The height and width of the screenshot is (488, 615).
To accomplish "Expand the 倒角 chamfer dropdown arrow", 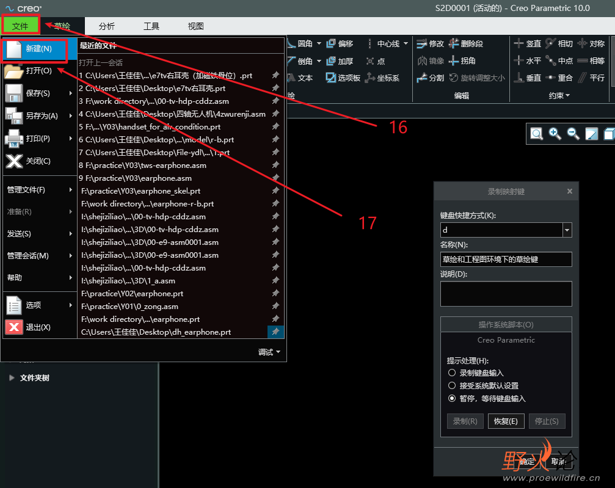I will (319, 61).
